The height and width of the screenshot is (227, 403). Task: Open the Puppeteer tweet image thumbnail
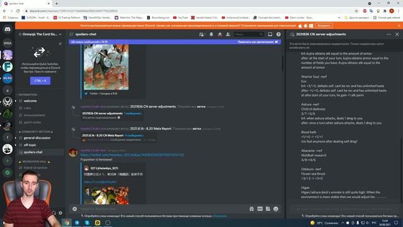click(106, 195)
